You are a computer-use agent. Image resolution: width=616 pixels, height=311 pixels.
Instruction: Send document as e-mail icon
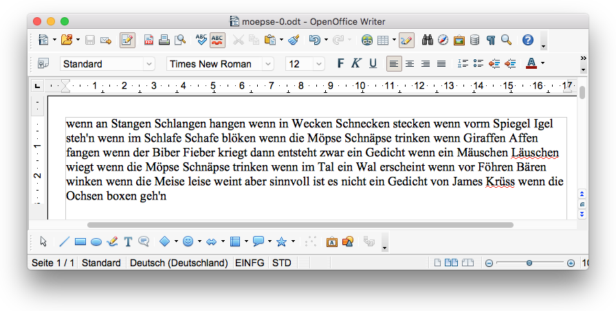106,40
